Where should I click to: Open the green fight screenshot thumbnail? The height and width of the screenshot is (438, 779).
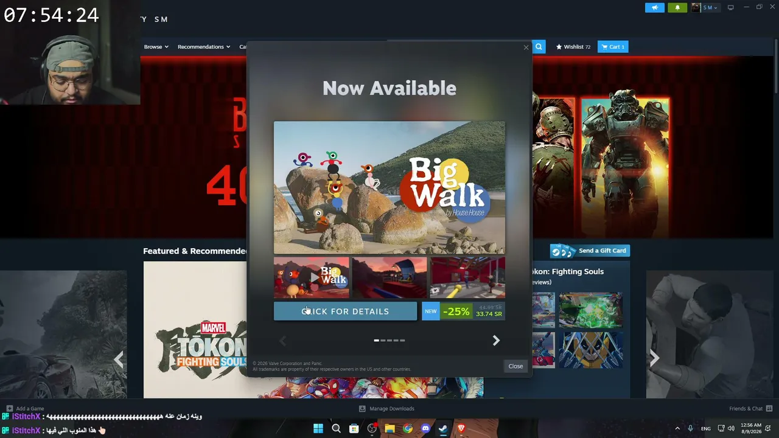[590, 310]
